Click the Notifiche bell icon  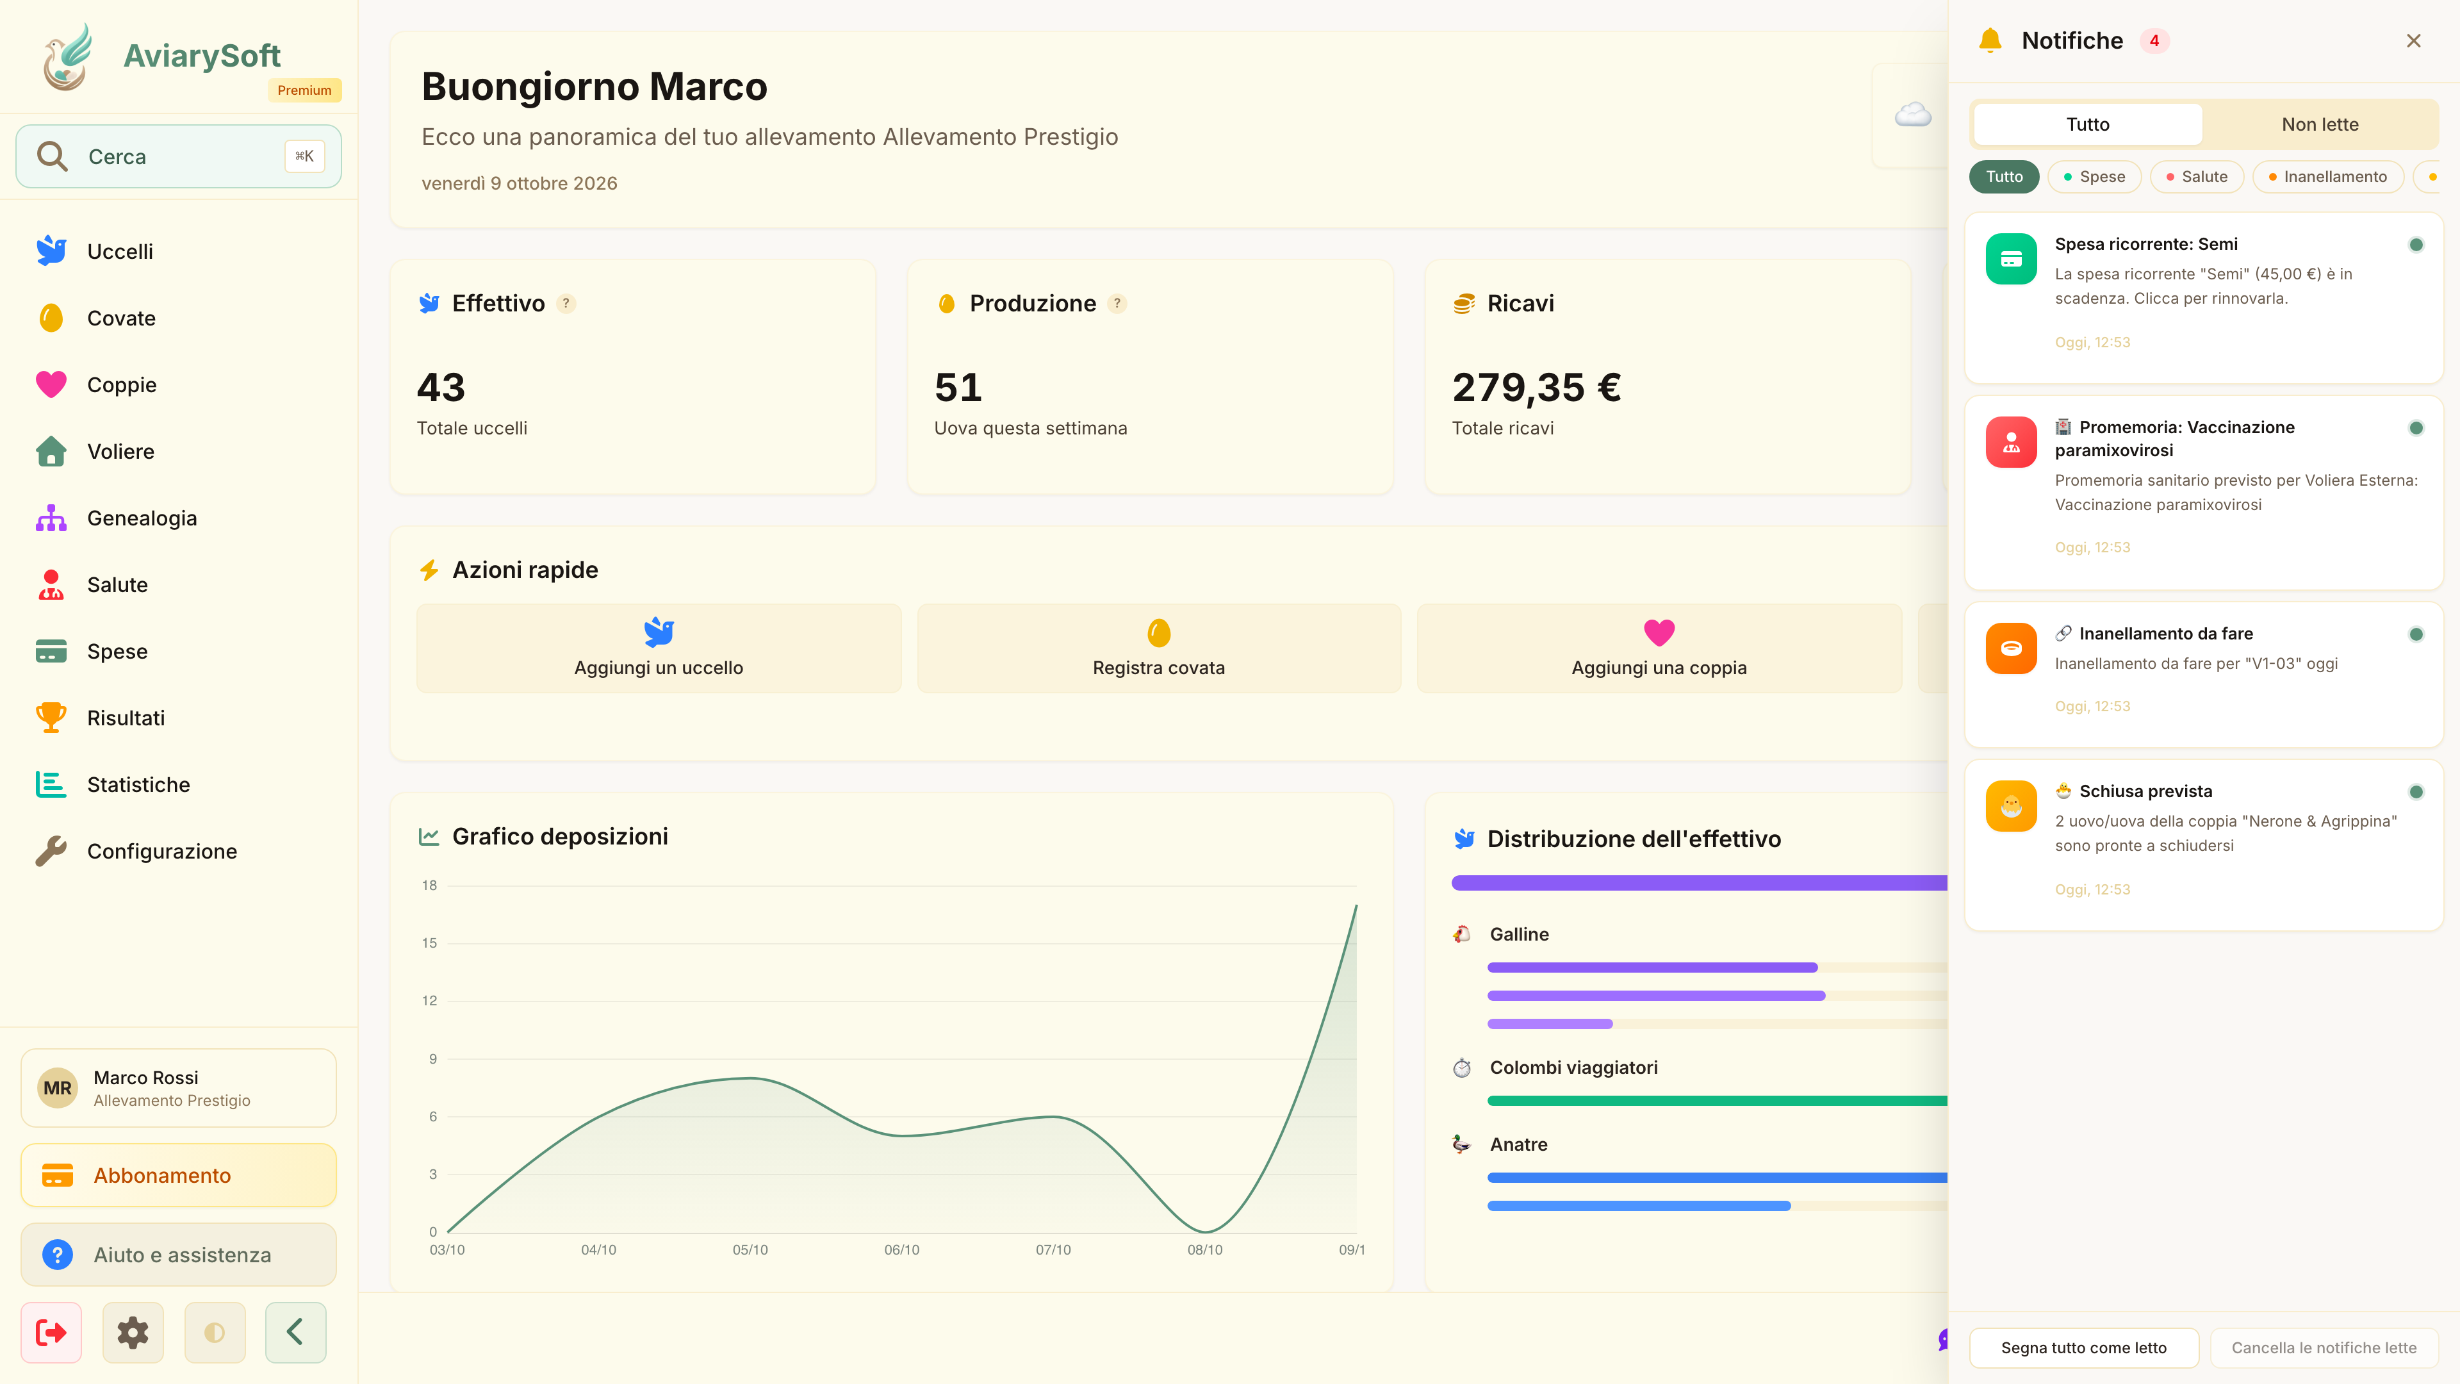tap(1990, 40)
